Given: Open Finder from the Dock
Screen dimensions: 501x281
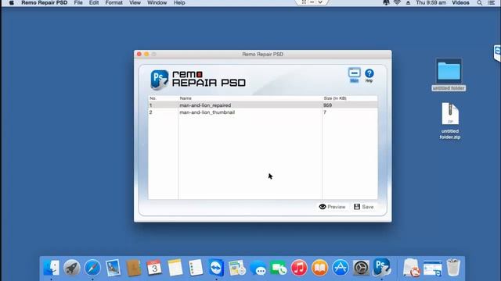Looking at the screenshot, I should [x=51, y=267].
